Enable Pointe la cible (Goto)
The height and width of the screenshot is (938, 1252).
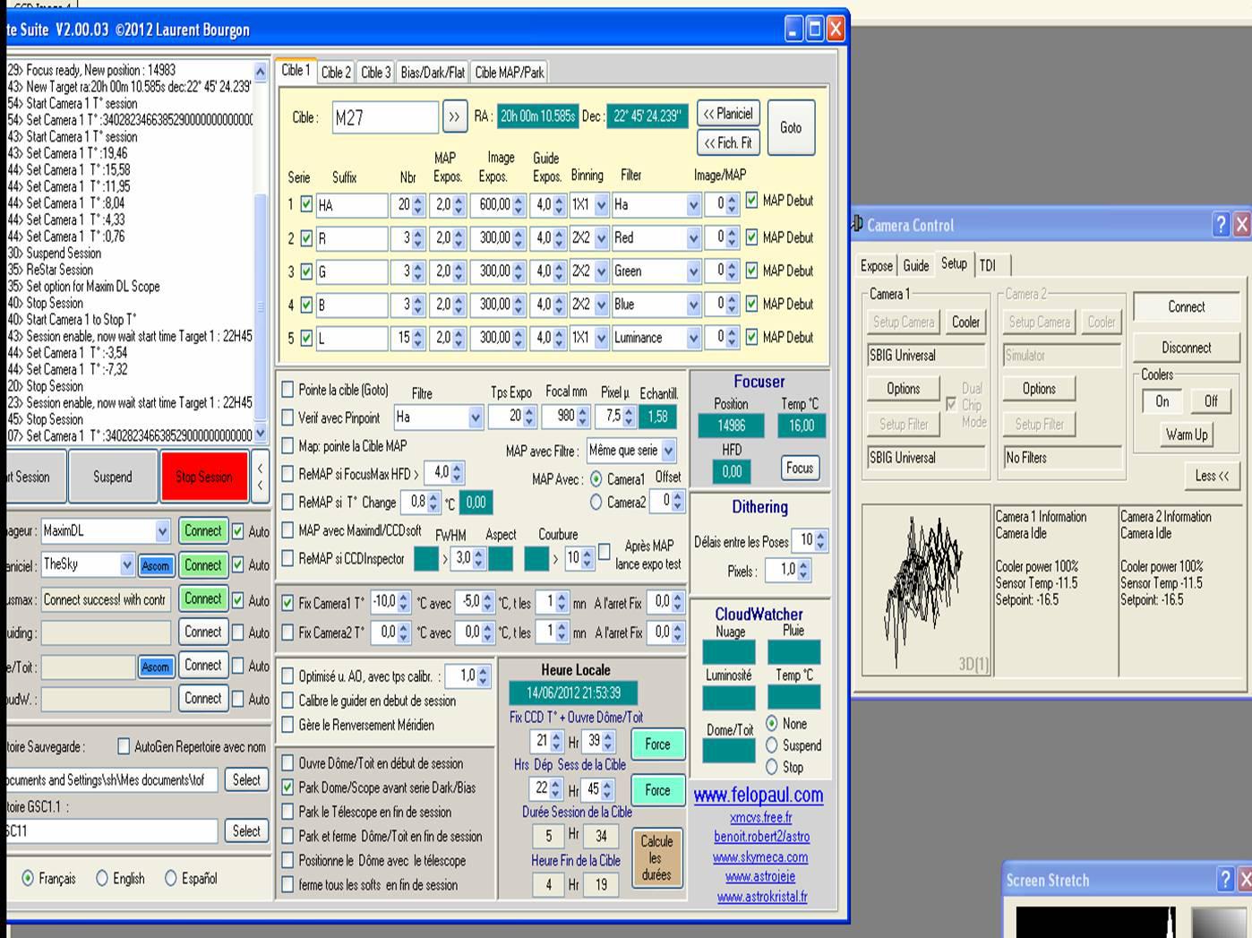coord(287,390)
